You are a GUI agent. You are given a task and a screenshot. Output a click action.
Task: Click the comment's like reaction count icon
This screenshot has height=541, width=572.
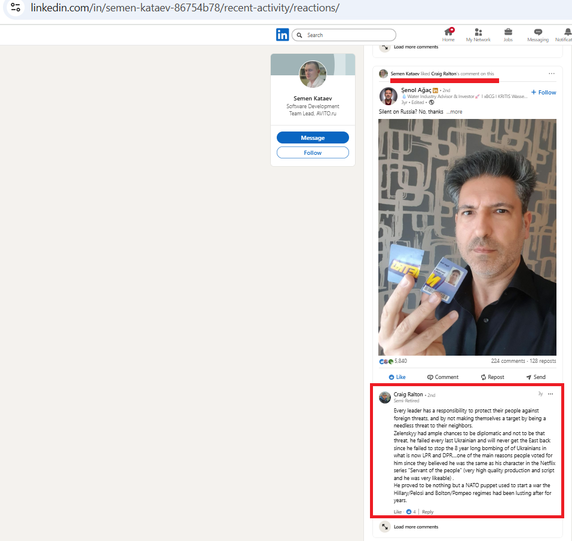click(409, 512)
